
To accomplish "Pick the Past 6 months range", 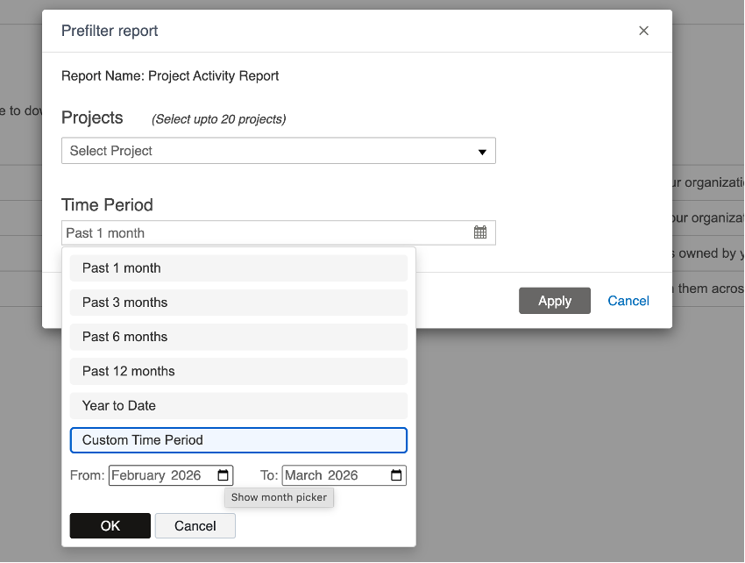I will point(238,337).
